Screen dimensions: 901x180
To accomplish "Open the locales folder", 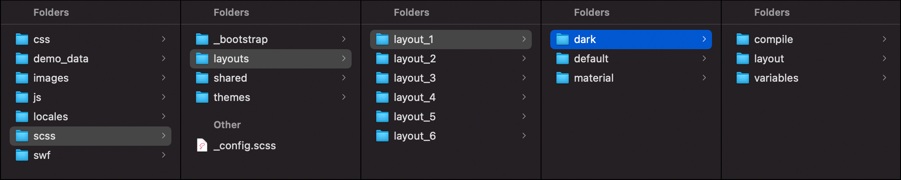I will (91, 117).
